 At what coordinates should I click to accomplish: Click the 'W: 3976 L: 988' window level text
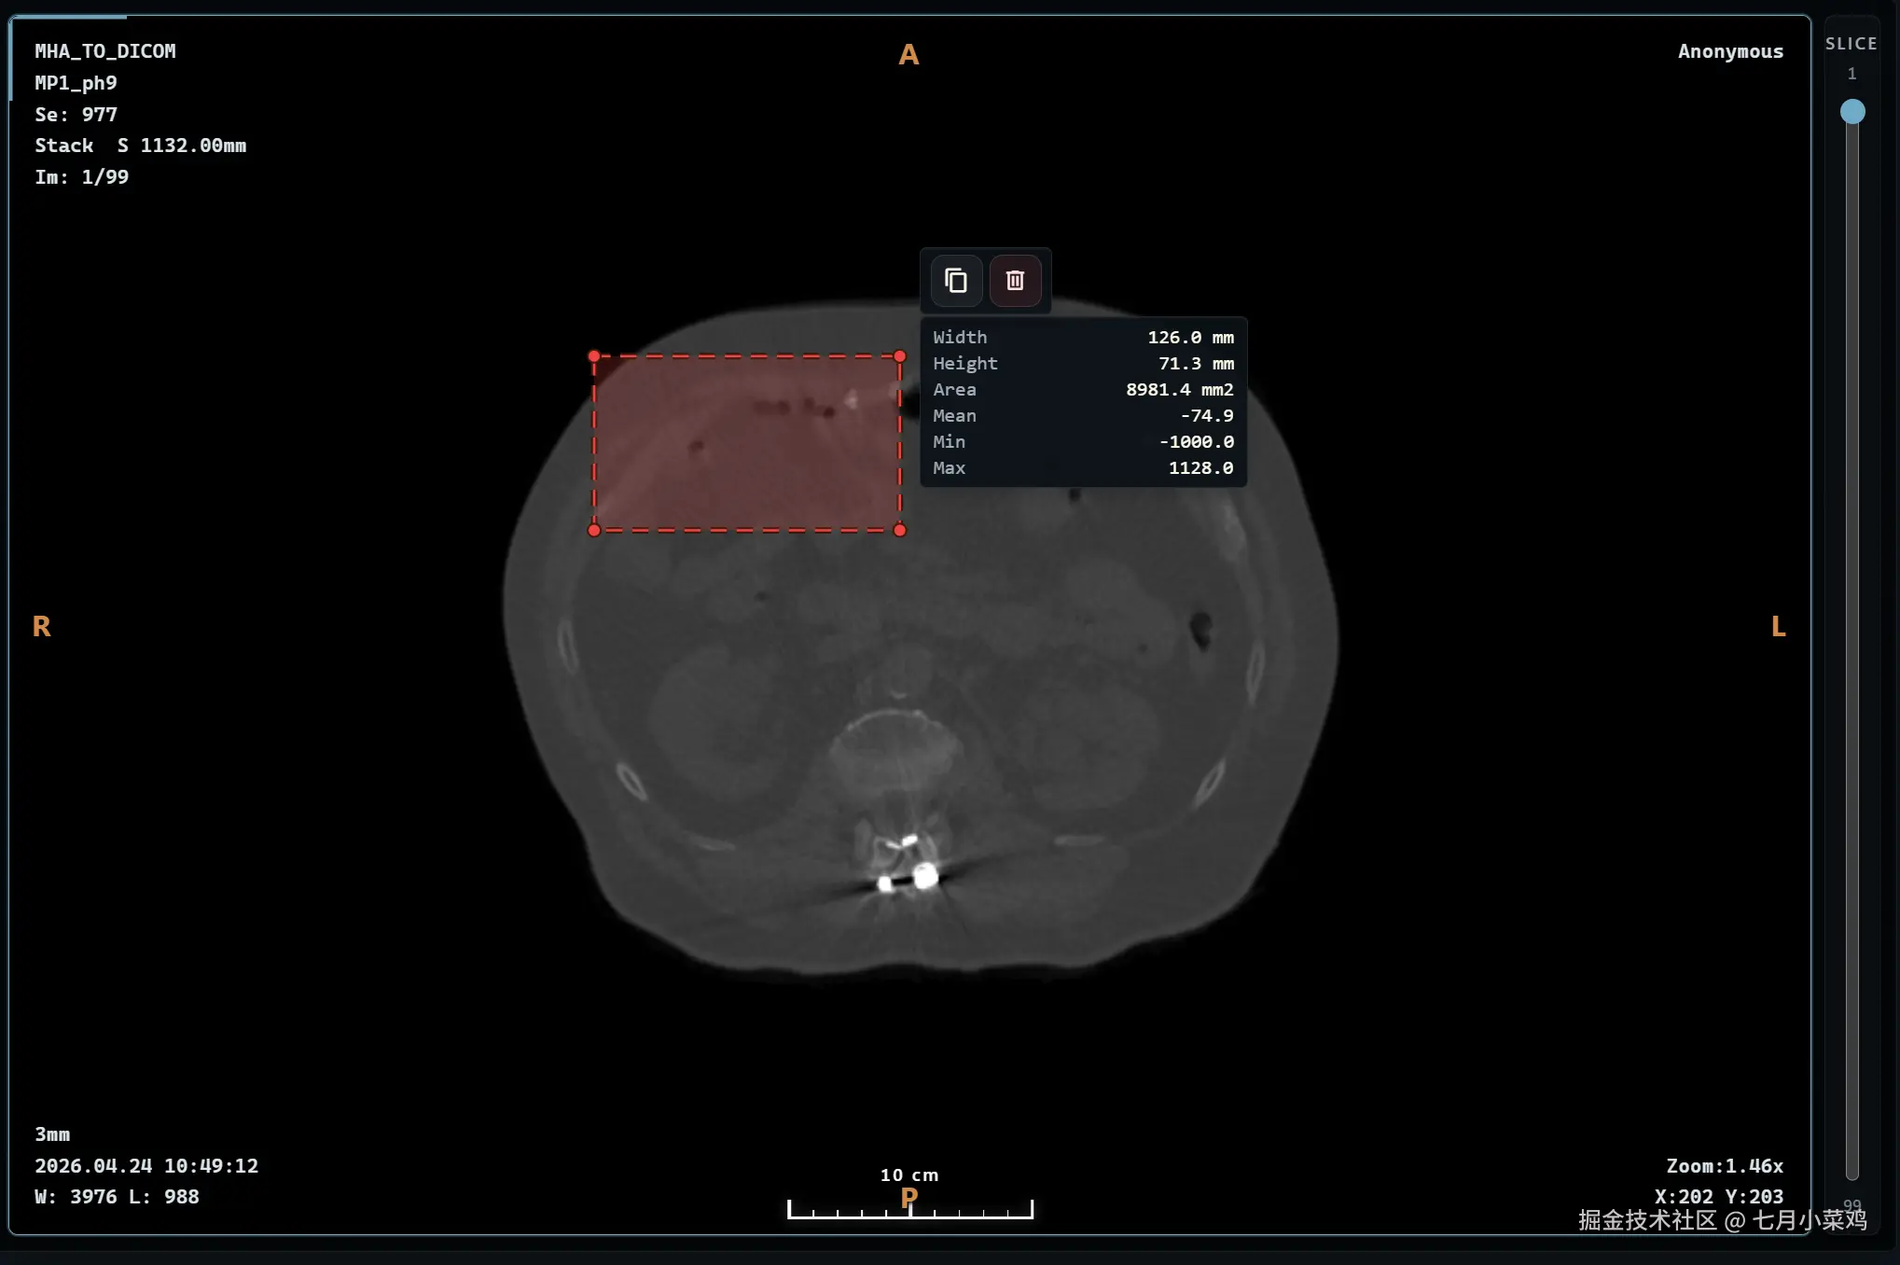(x=117, y=1197)
